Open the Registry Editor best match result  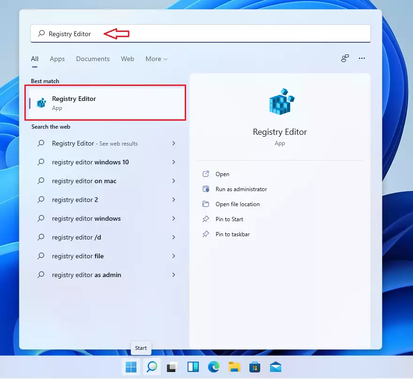click(x=105, y=103)
